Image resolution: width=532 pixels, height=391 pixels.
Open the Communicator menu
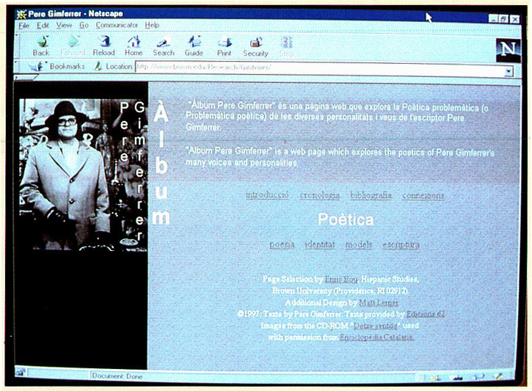pyautogui.click(x=117, y=25)
